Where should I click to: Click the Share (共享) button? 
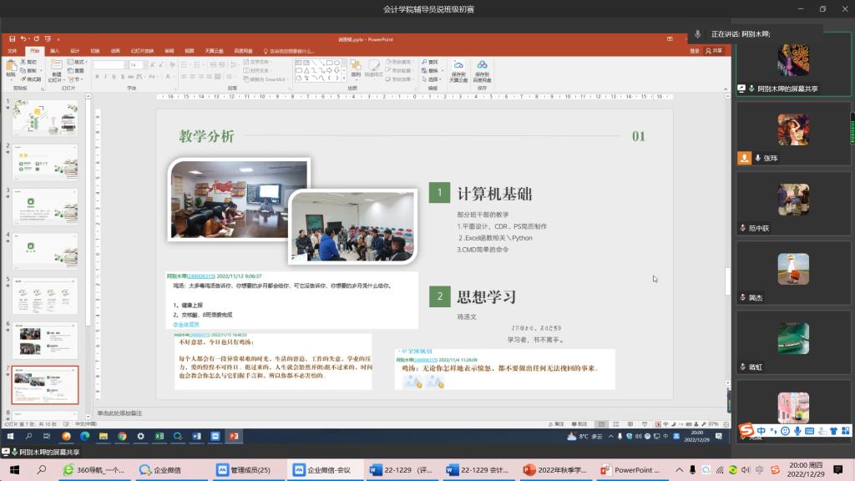click(x=715, y=51)
